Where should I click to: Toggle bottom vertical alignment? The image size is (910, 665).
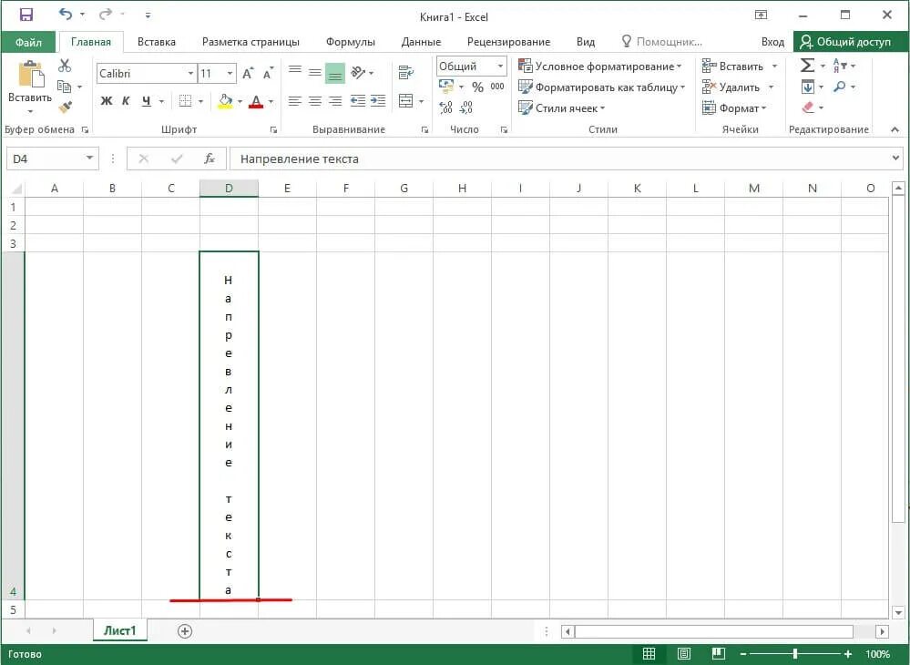(335, 74)
